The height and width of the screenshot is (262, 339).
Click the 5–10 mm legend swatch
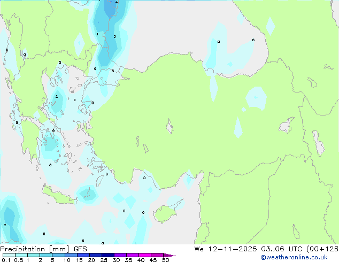point(59,255)
